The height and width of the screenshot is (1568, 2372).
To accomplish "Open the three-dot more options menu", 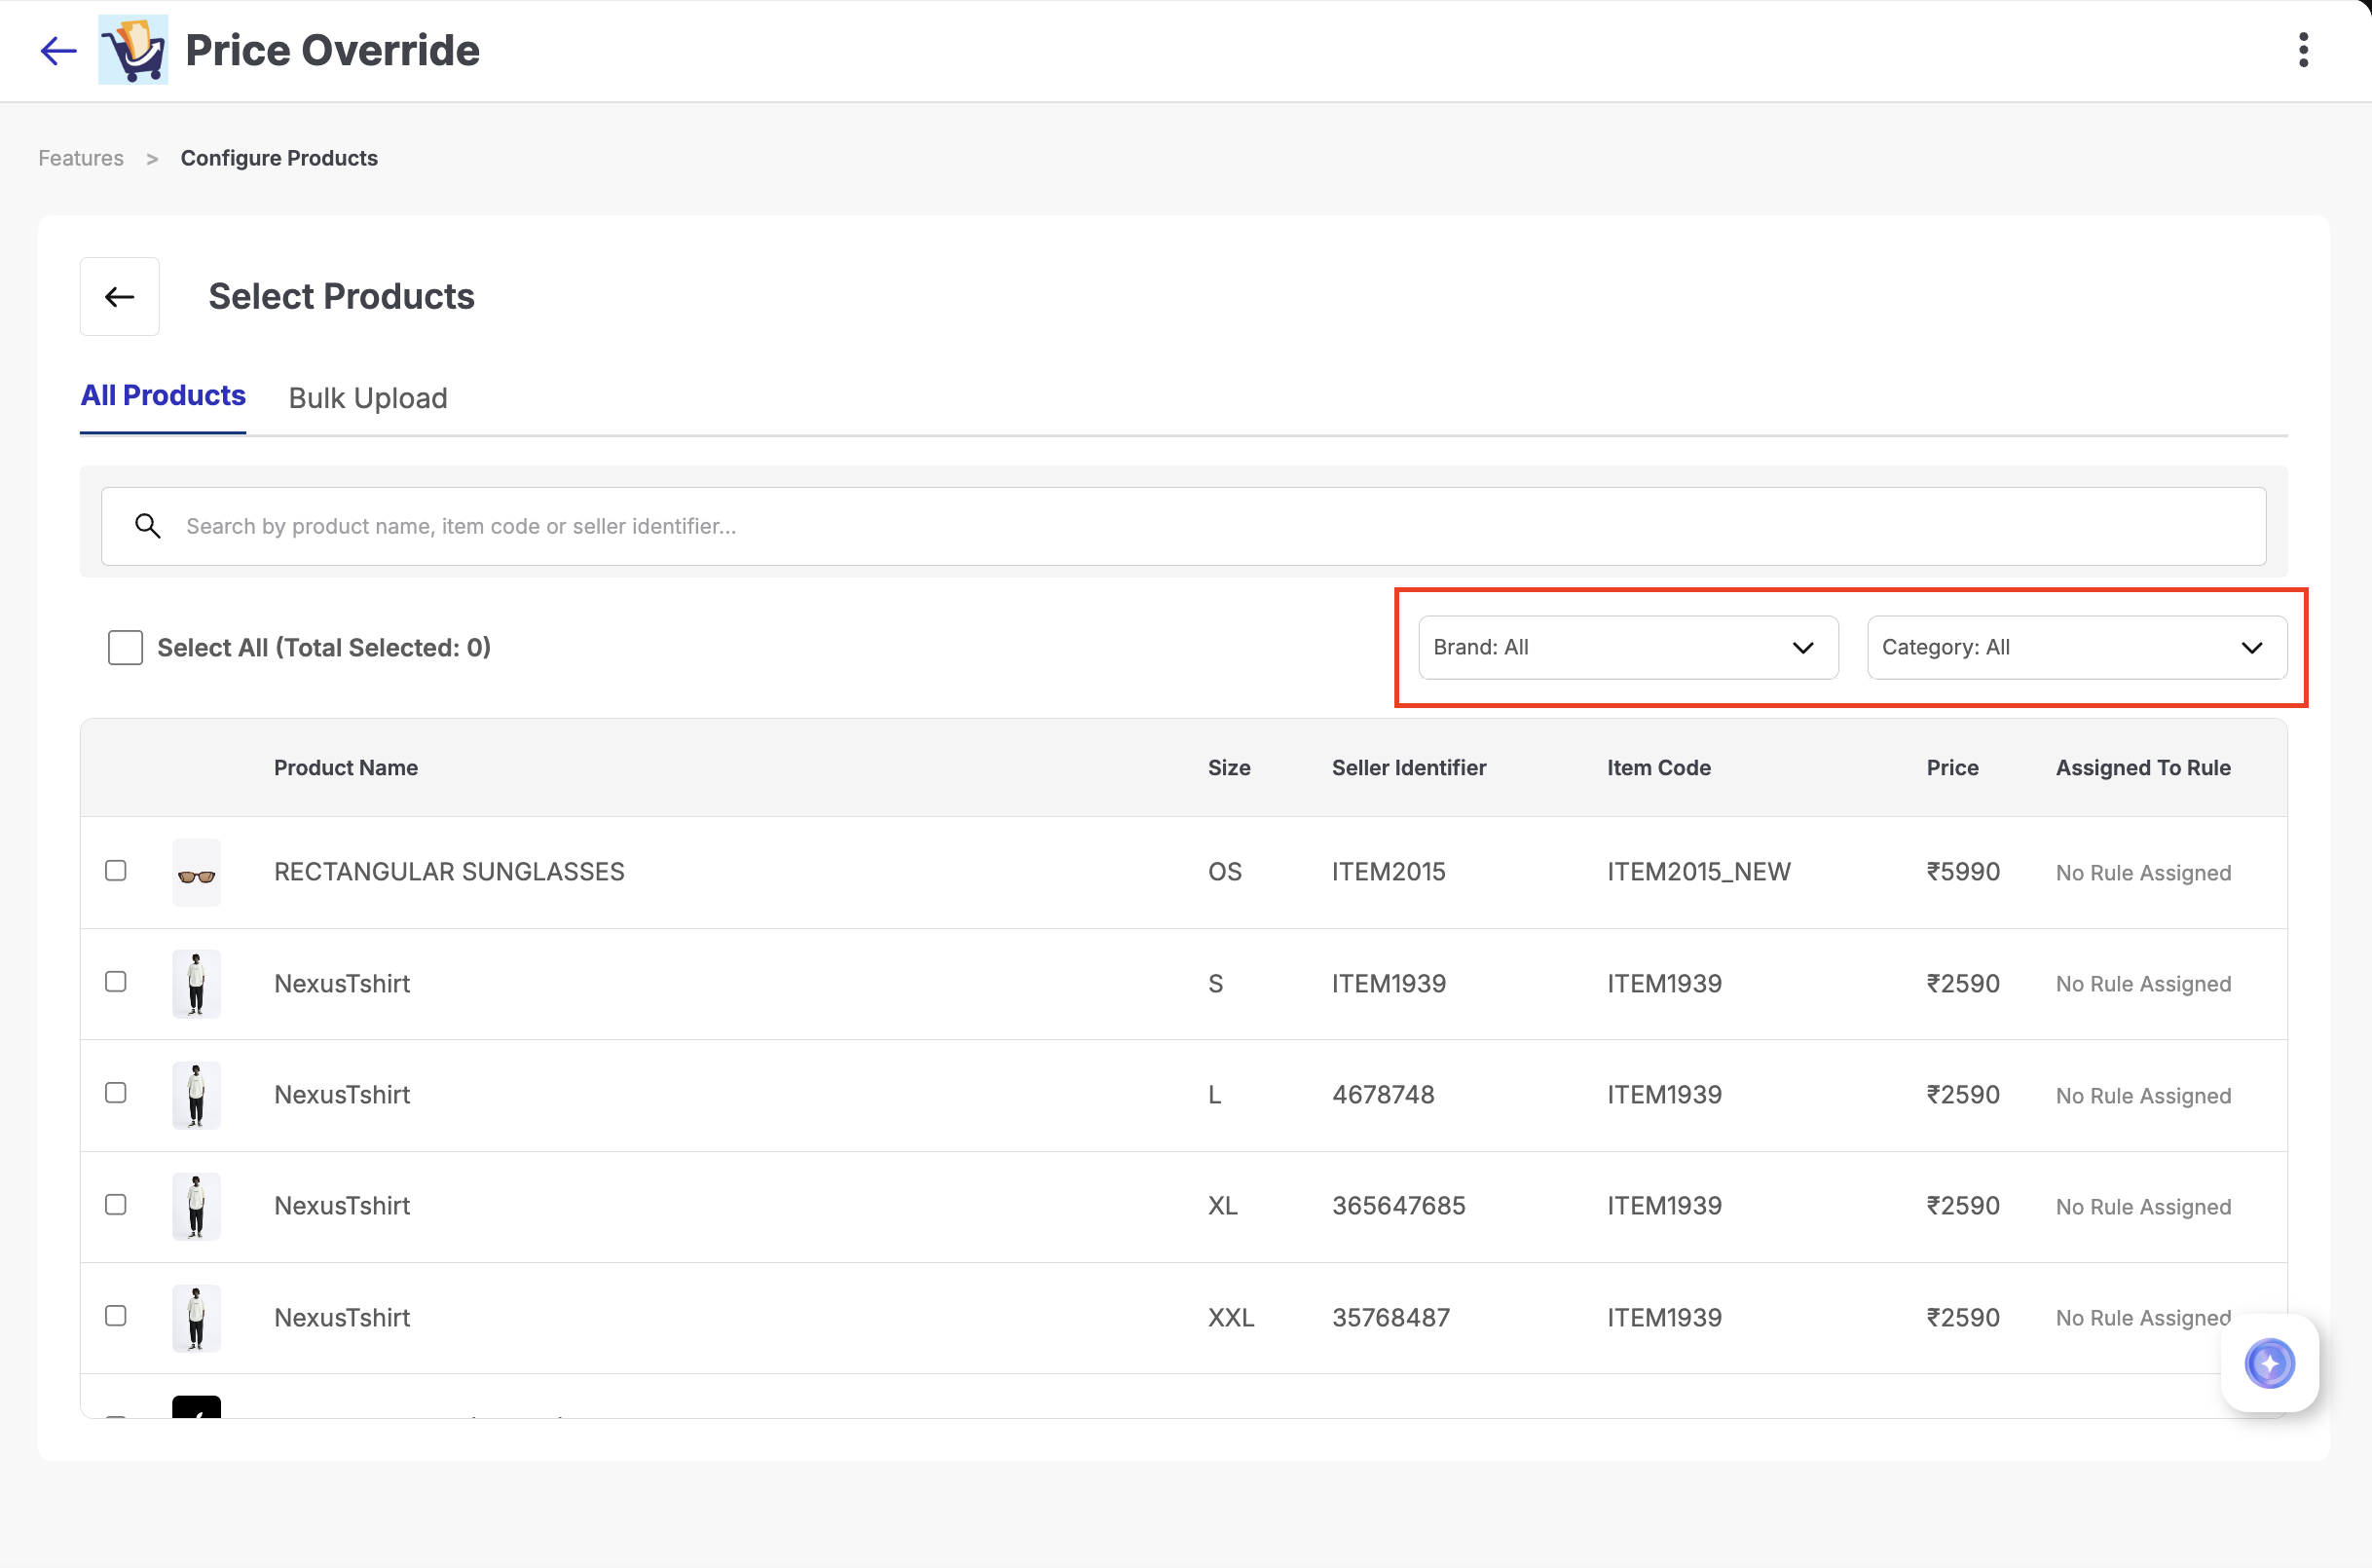I will (2303, 50).
